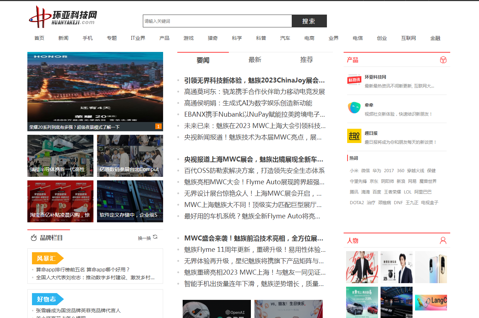
Task: Open headline 央视报道上海MWC展会
Action: tap(254, 159)
